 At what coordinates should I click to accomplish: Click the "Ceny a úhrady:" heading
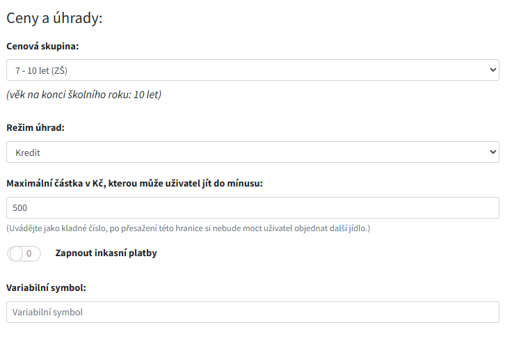click(54, 17)
